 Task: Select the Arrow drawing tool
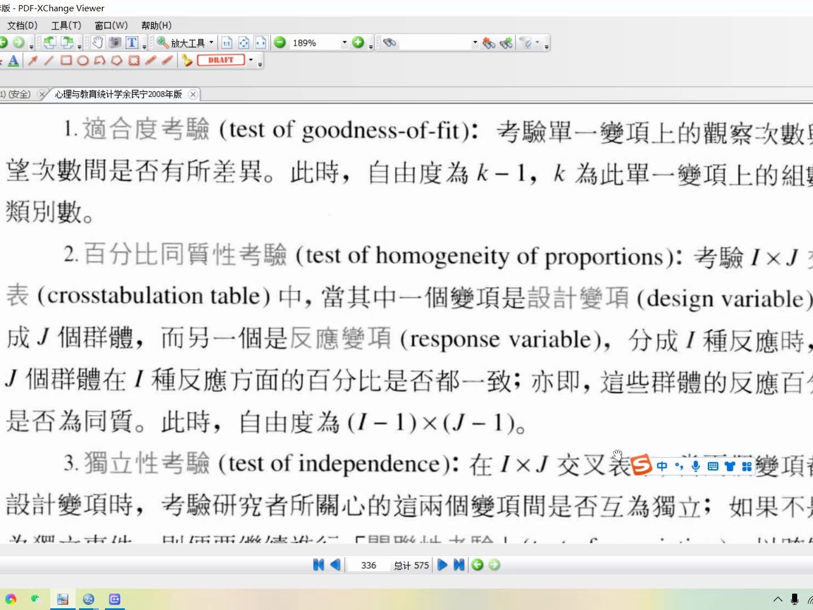pos(33,60)
